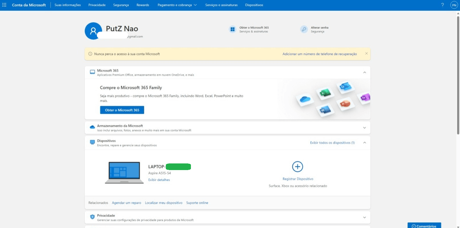Expand the Armazenamento da Microsoft section
The height and width of the screenshot is (228, 460).
click(365, 128)
